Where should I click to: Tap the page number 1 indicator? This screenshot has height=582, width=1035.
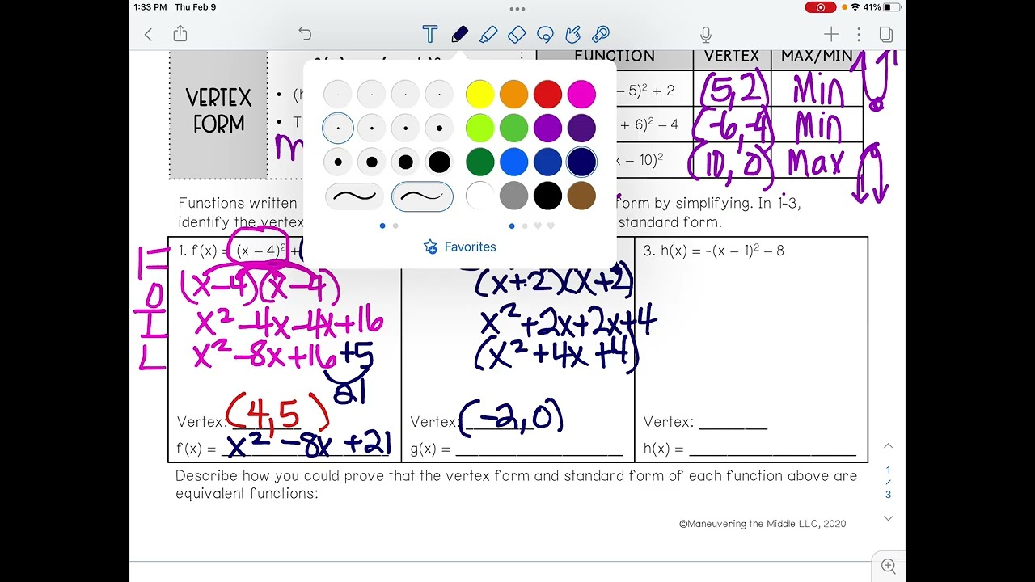coord(888,470)
